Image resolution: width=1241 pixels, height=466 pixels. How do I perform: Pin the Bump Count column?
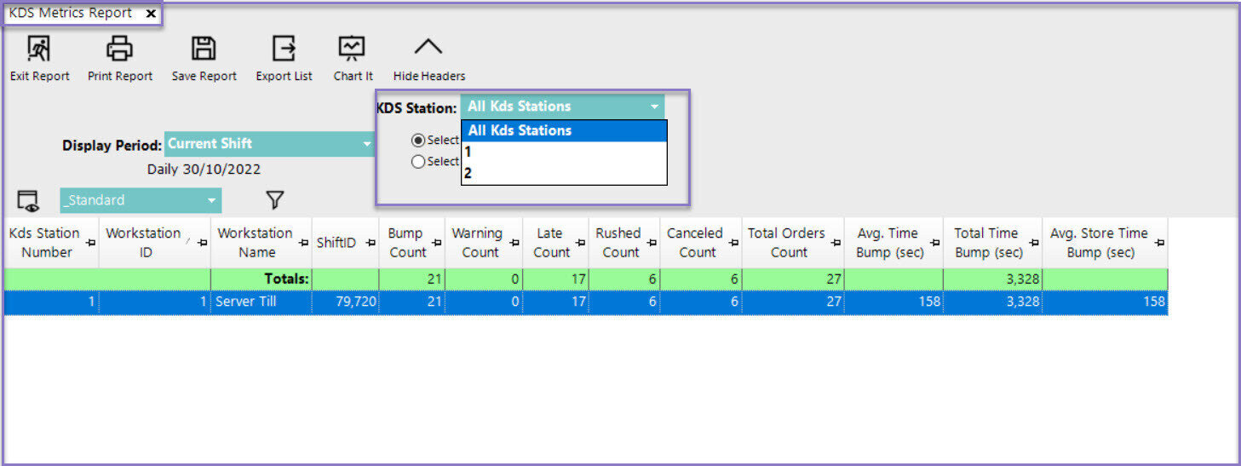coord(436,244)
